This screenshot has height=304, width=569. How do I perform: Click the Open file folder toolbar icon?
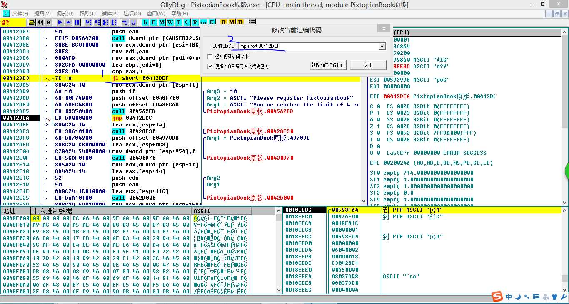[32, 22]
